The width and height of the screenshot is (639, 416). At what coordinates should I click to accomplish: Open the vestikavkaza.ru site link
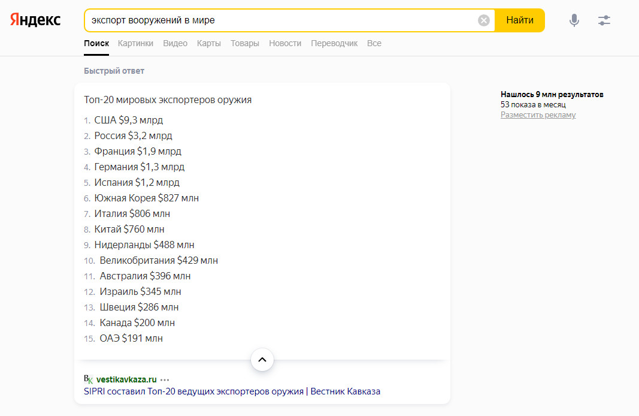(x=126, y=379)
